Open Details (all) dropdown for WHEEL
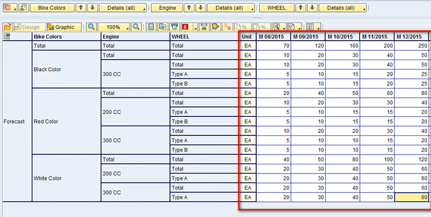Screen dimensions: 431x217 pos(342,8)
